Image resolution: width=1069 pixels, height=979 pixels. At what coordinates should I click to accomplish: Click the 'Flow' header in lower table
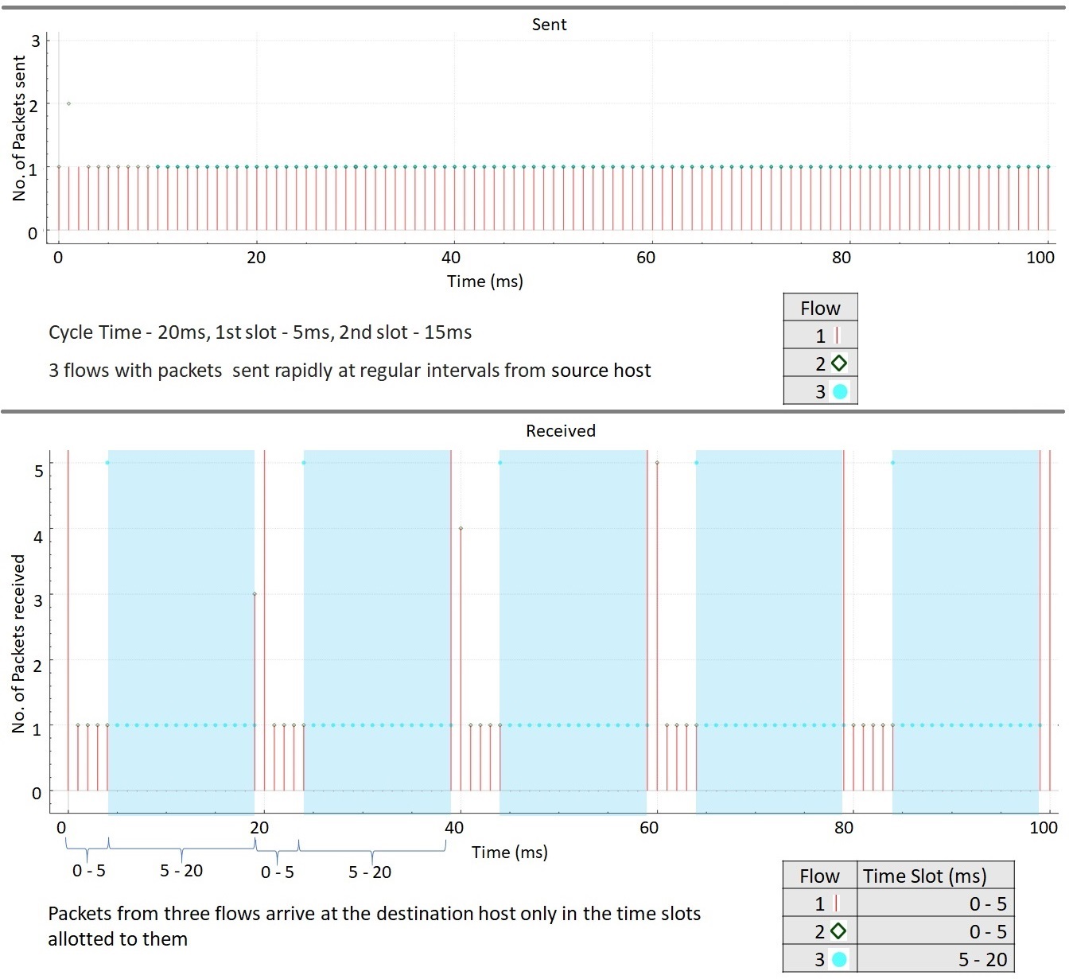(x=819, y=876)
